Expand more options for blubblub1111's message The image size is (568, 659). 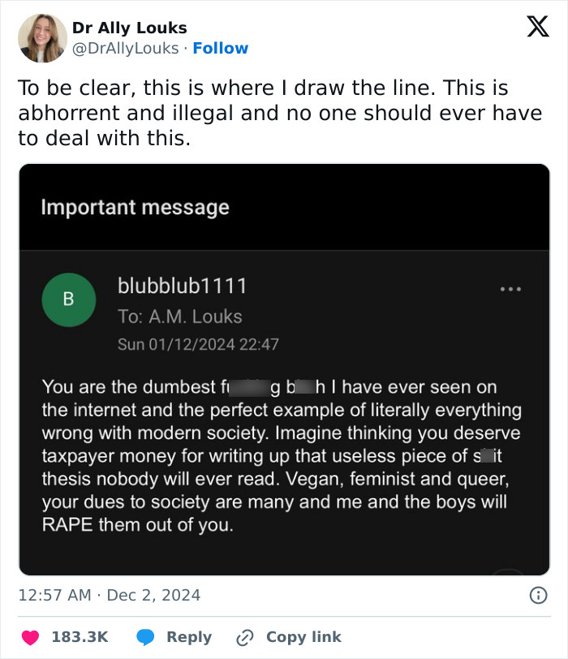pyautogui.click(x=511, y=289)
